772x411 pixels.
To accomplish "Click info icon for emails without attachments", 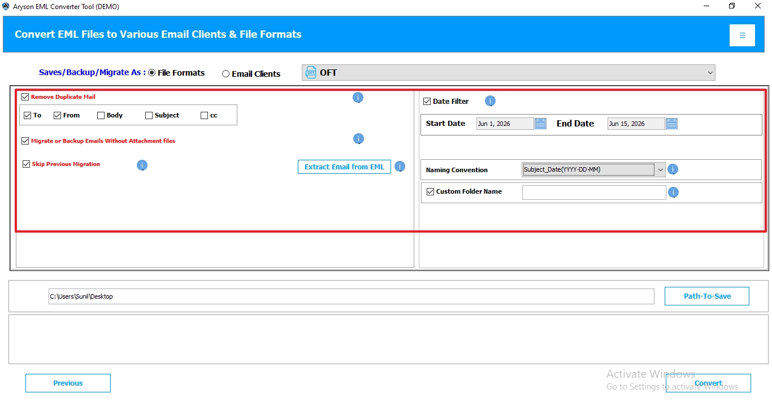I will (x=358, y=139).
